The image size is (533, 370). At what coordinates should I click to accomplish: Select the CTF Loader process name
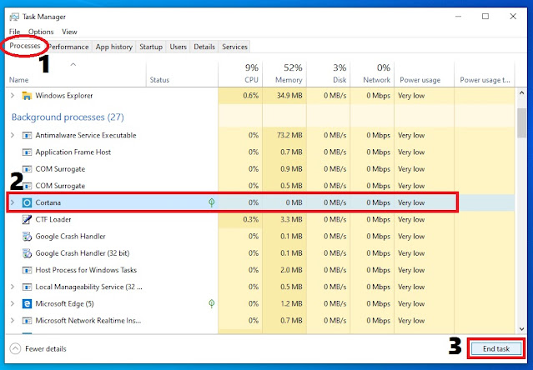[53, 220]
